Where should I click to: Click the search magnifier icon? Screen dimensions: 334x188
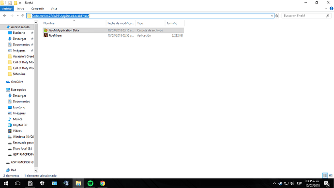pyautogui.click(x=328, y=16)
